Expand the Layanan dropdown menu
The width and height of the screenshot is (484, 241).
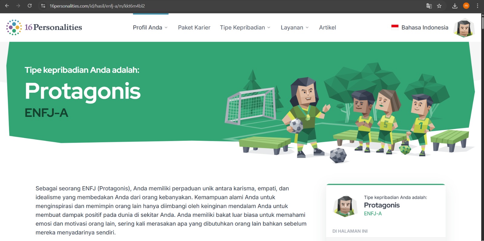pos(295,27)
